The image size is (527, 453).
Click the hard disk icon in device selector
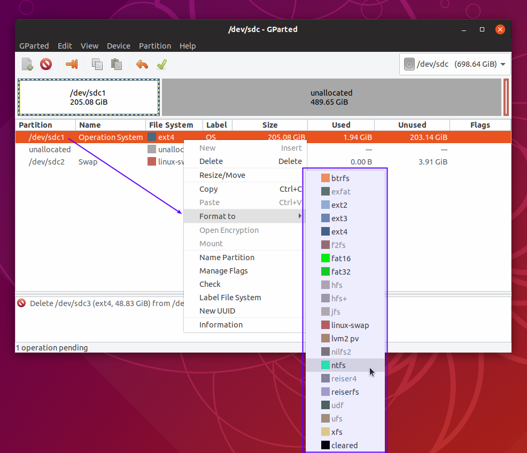coord(409,65)
